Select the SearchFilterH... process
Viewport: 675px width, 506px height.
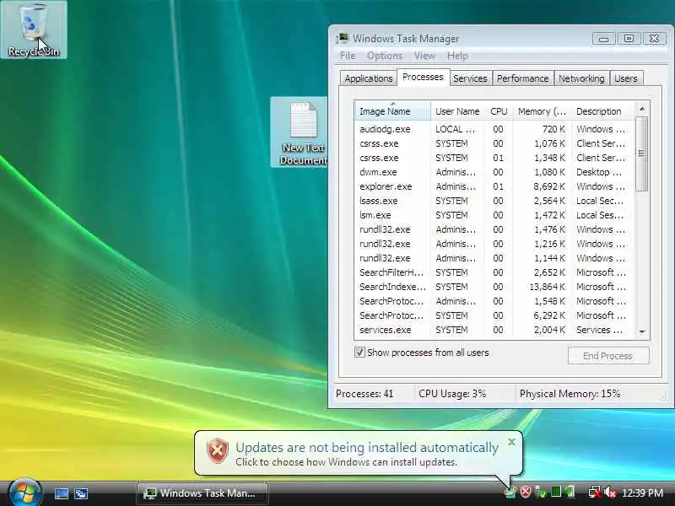tap(494, 272)
